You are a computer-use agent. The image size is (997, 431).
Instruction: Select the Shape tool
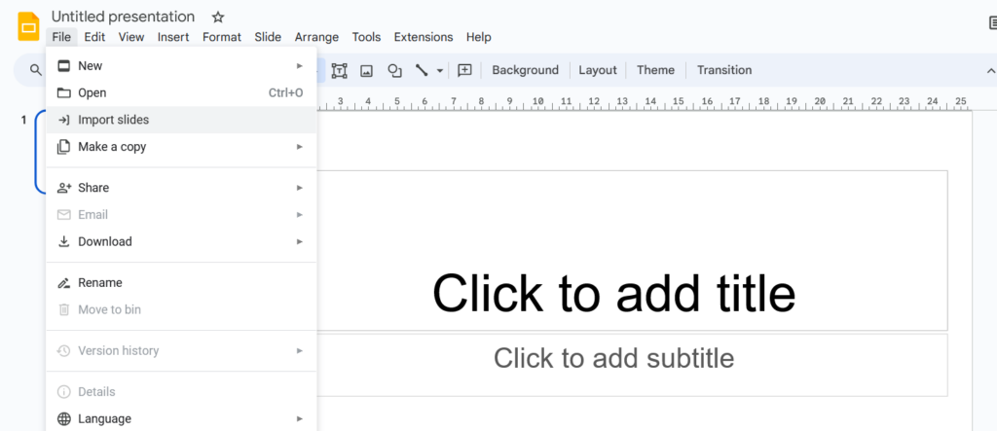click(x=394, y=70)
